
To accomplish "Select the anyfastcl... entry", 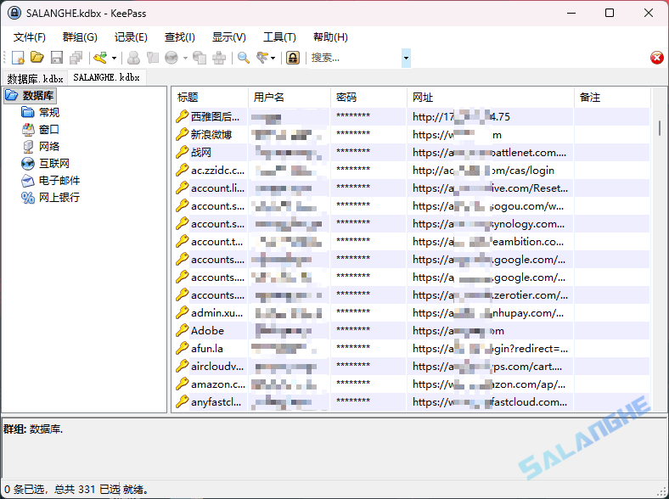I will coord(216,402).
